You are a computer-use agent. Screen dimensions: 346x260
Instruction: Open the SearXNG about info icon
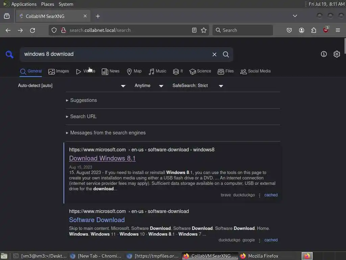point(324,54)
